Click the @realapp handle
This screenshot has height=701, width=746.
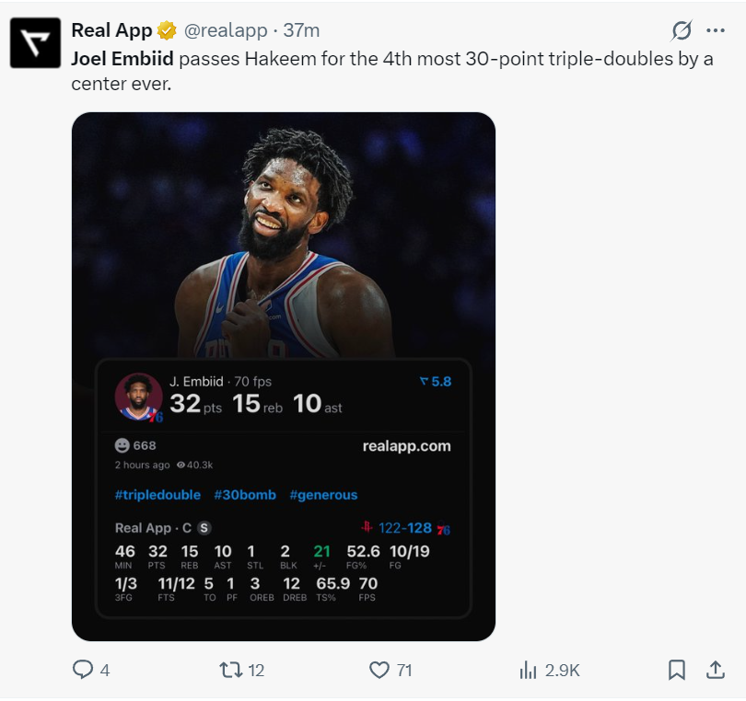click(x=225, y=30)
